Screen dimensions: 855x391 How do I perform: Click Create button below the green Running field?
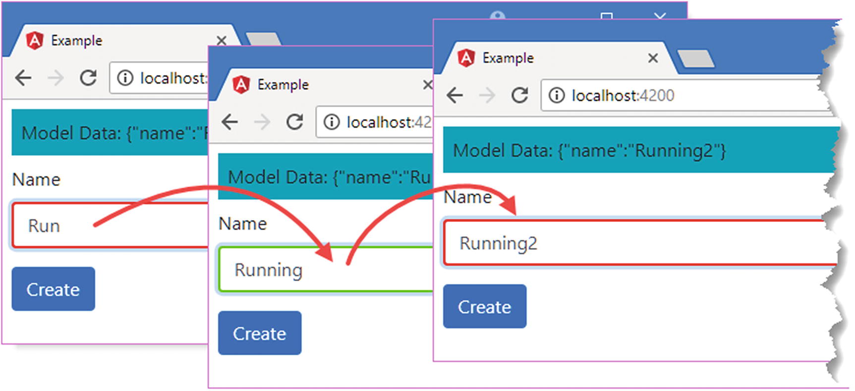pyautogui.click(x=259, y=334)
